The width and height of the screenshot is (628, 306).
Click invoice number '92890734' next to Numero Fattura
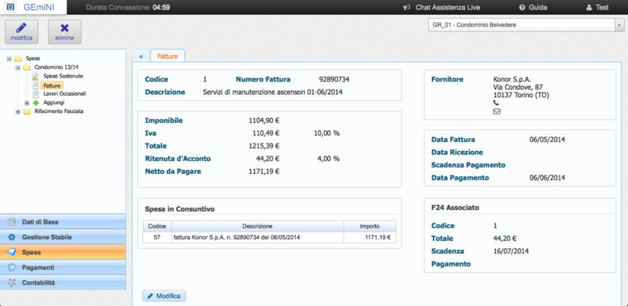(x=334, y=79)
